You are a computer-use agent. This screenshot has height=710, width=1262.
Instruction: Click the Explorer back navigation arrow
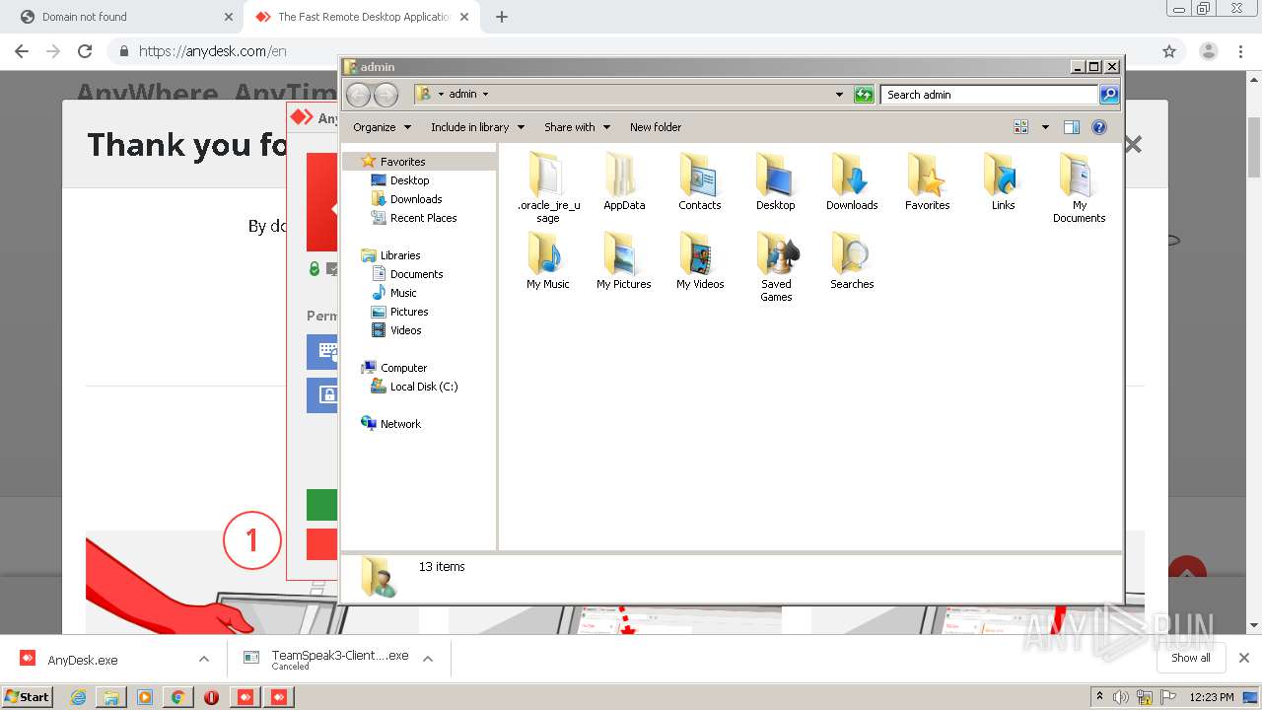[x=358, y=95]
